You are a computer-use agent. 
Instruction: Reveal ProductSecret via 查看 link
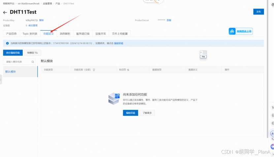pyautogui.click(x=169, y=20)
